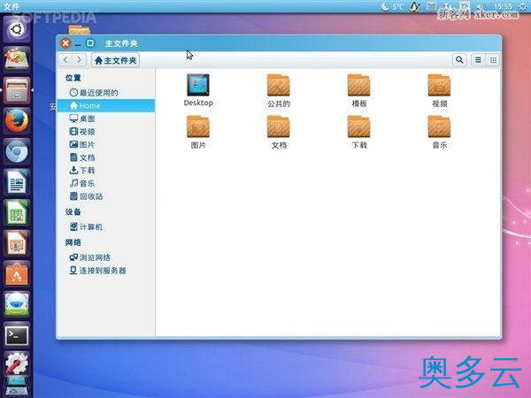The image size is (531, 398).
Task: Open LibreOffice Impress from launcher
Action: [17, 243]
